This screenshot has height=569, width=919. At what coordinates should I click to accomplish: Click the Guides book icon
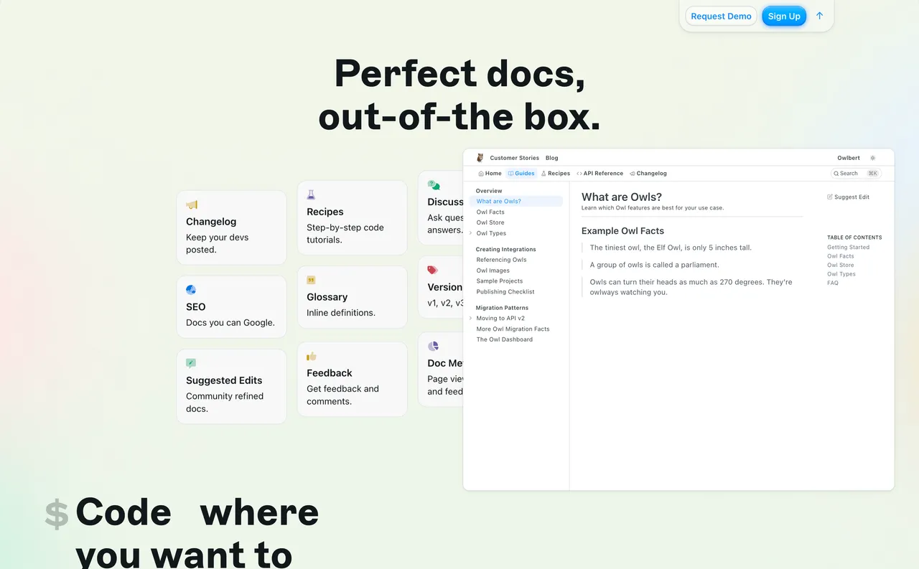point(512,173)
